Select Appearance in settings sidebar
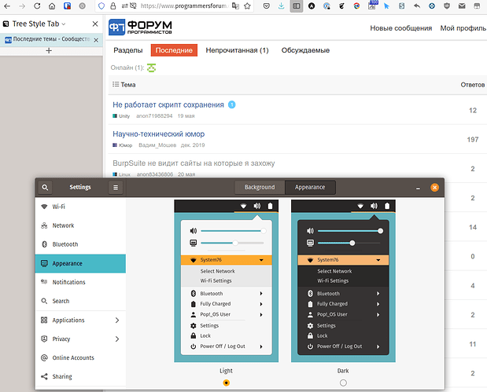Viewport: 487px width, 392px height. click(x=80, y=264)
